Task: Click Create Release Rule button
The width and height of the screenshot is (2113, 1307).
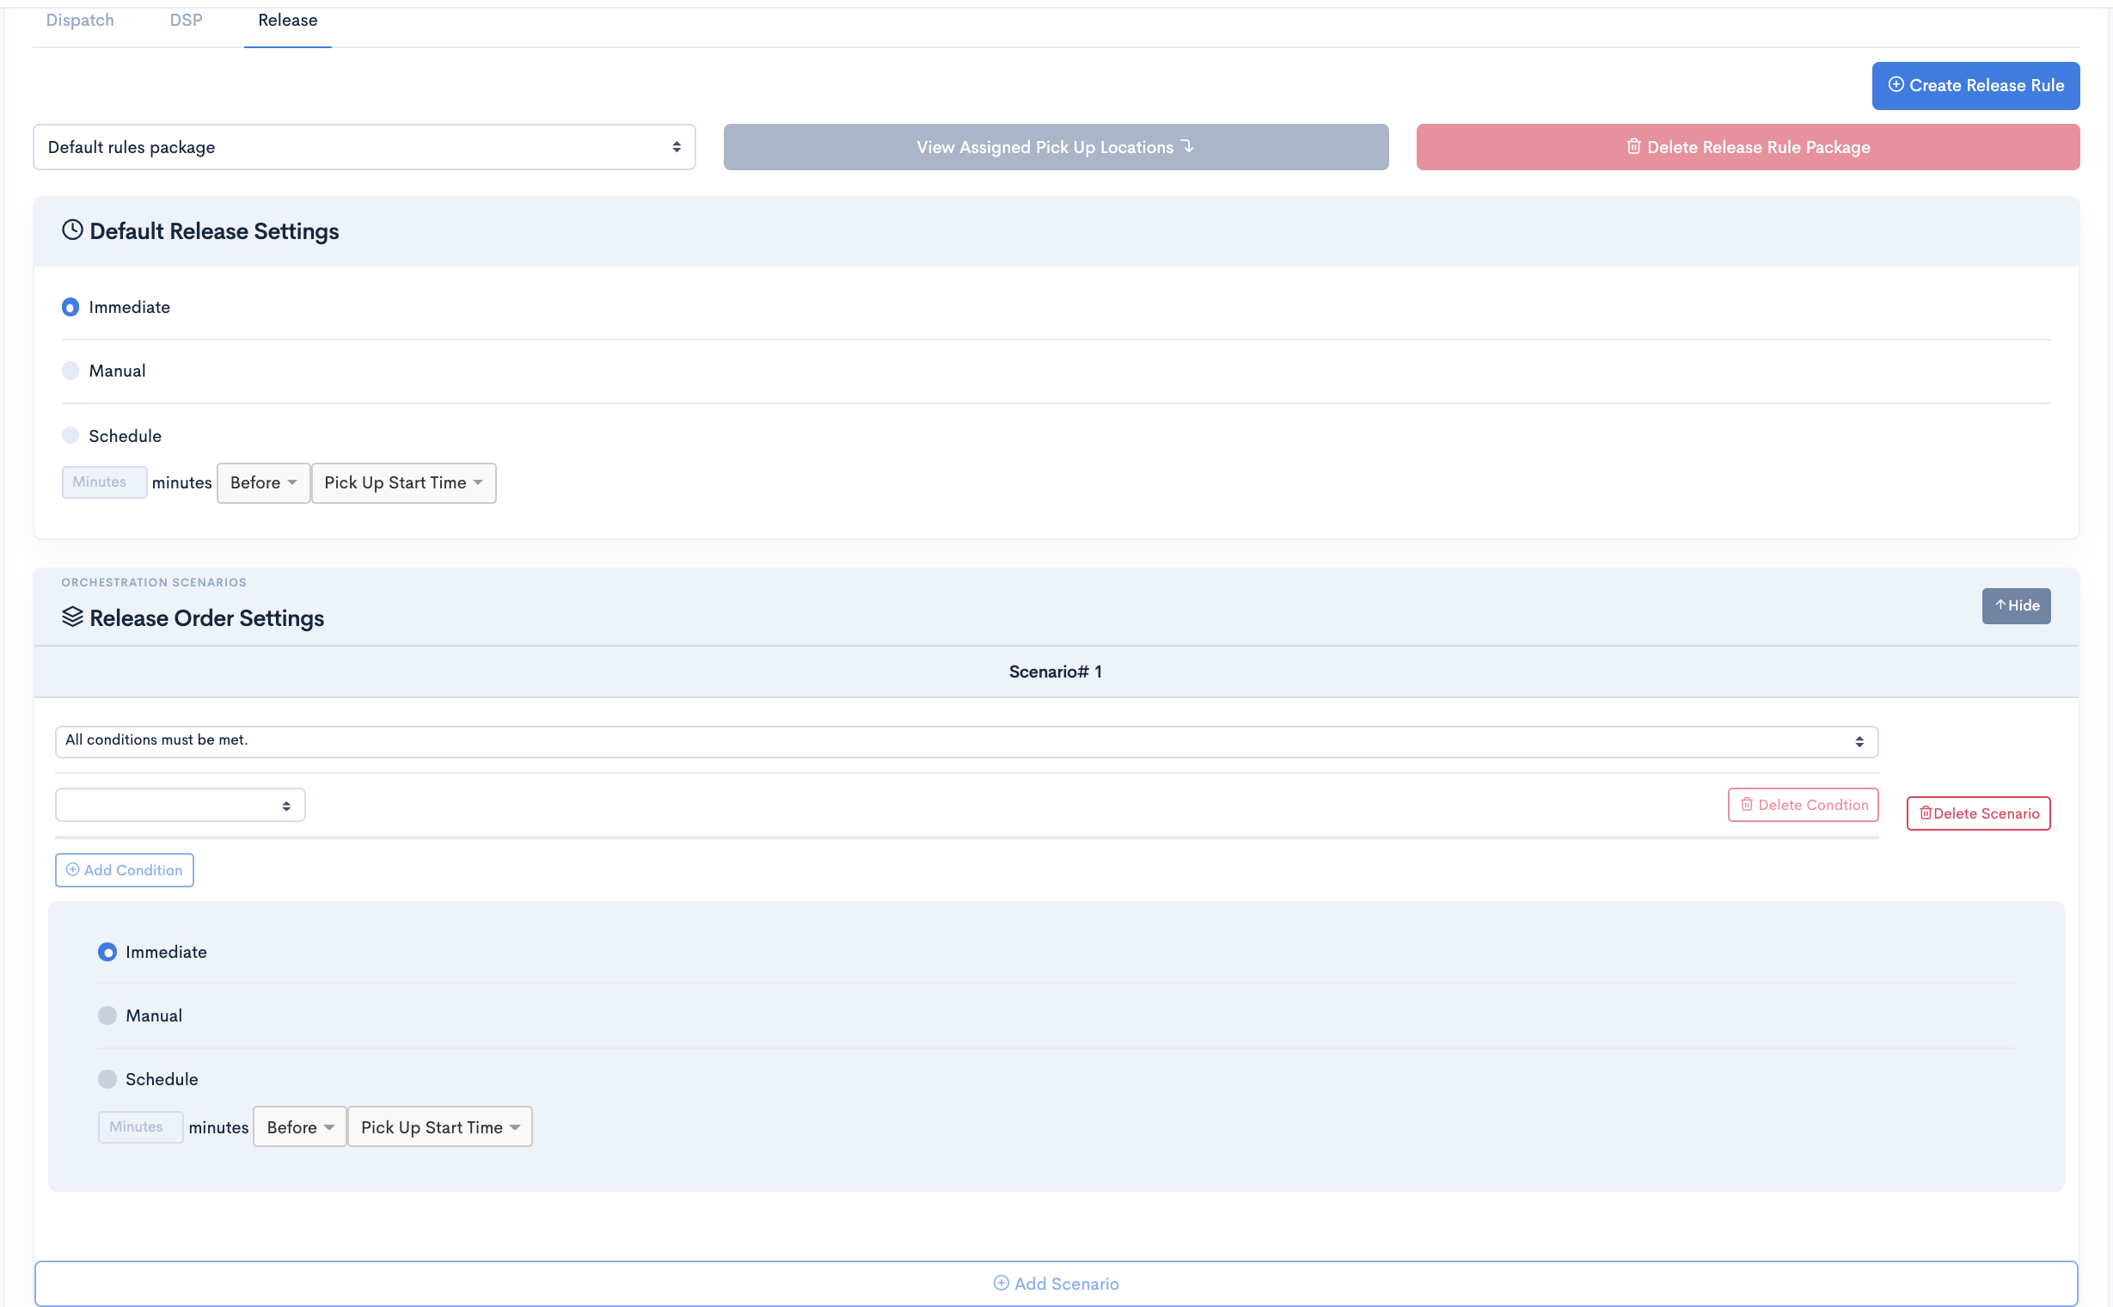Action: pyautogui.click(x=1975, y=86)
